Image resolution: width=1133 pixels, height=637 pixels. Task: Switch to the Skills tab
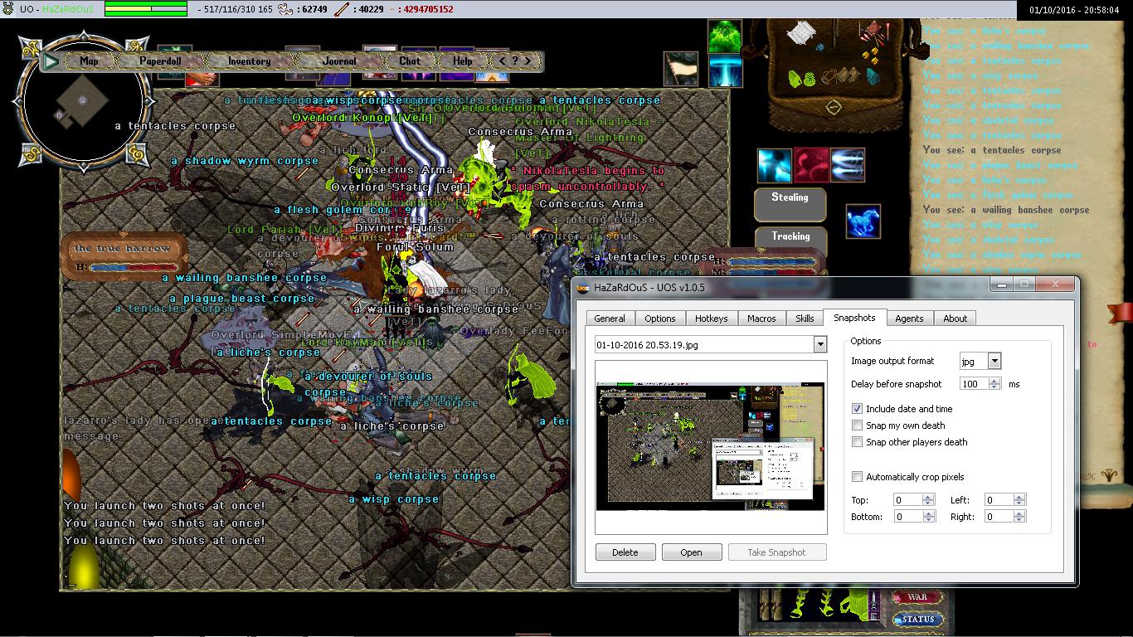[805, 318]
